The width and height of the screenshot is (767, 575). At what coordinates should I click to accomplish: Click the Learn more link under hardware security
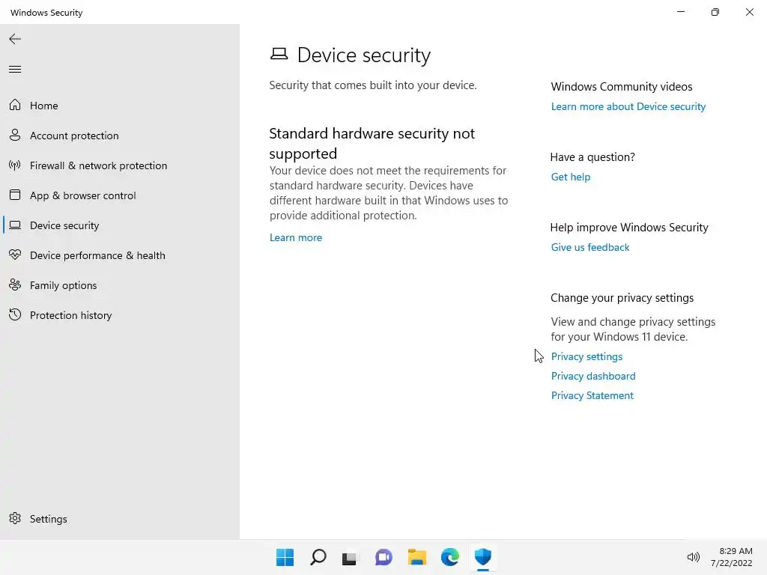296,237
